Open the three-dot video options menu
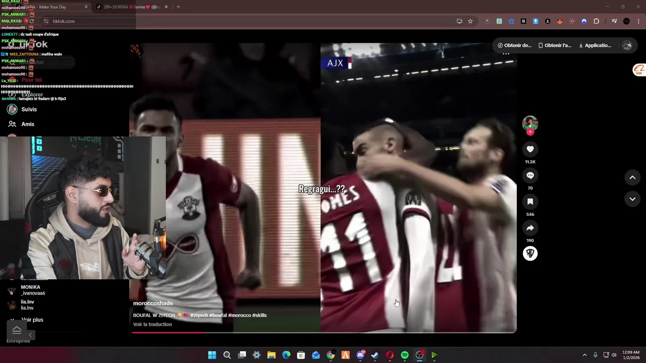 point(506,53)
